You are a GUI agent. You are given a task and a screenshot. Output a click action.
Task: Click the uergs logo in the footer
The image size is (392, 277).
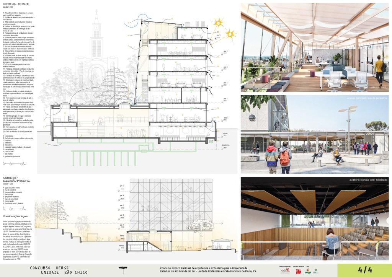pos(308,271)
